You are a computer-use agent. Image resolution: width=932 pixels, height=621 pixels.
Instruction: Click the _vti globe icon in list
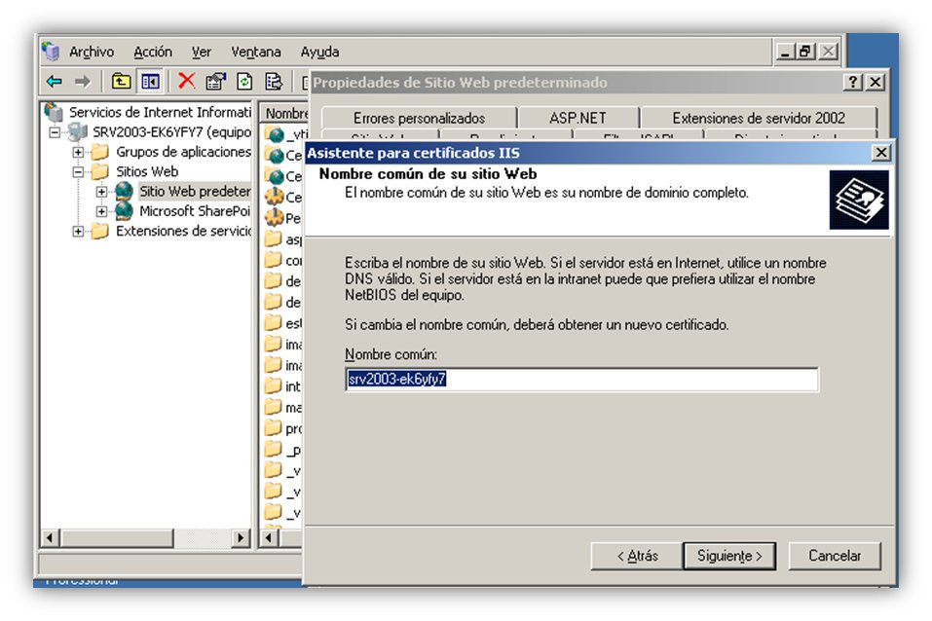[x=276, y=134]
